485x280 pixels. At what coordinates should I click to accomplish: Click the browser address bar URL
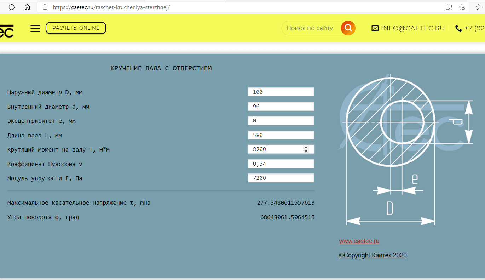point(111,7)
